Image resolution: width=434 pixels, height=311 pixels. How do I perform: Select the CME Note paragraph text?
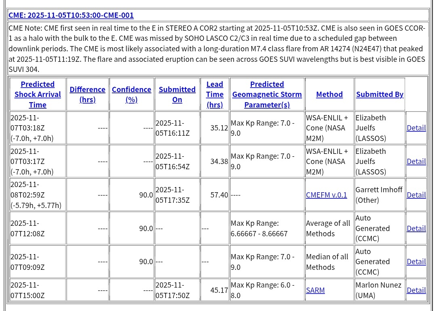(217, 49)
